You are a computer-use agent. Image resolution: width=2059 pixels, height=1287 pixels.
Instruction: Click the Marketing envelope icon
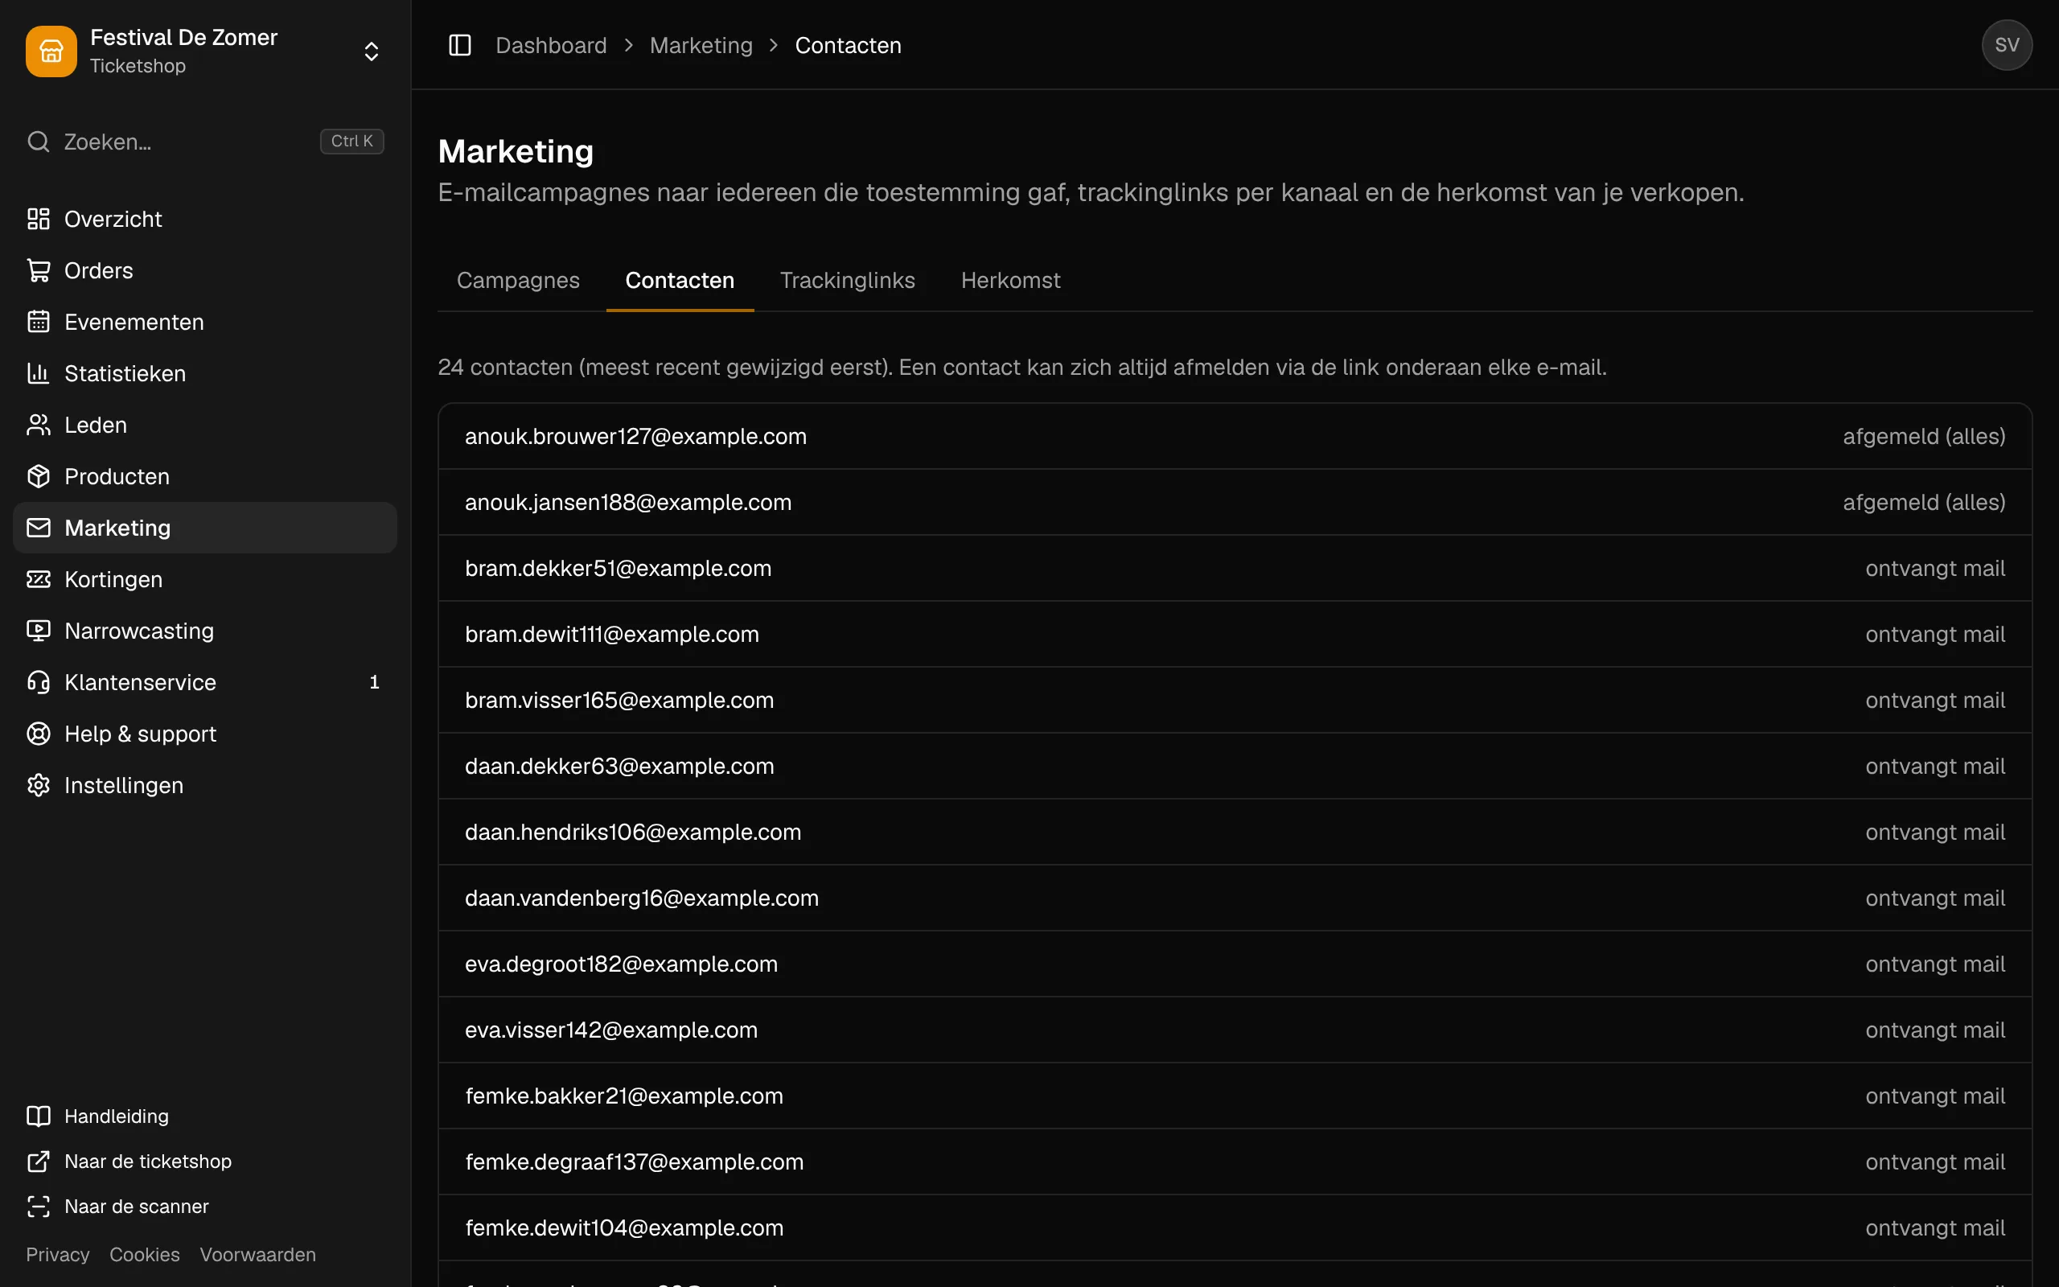pos(39,528)
